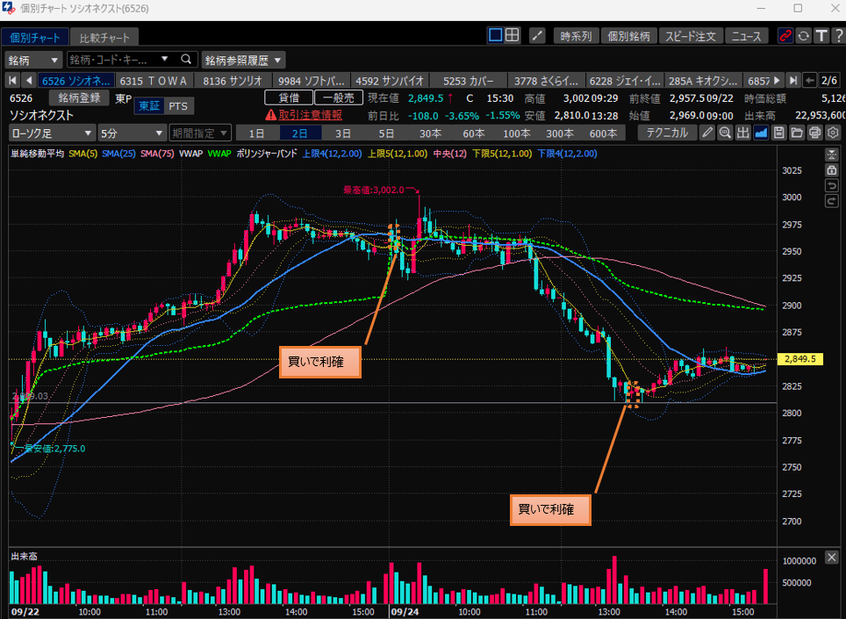
Task: Click the テクニカル button
Action: (666, 133)
